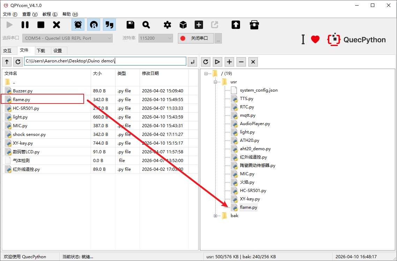Viewport: 397px width, 261px height.
Task: Click the pause icon in the toolbar
Action: (25, 25)
